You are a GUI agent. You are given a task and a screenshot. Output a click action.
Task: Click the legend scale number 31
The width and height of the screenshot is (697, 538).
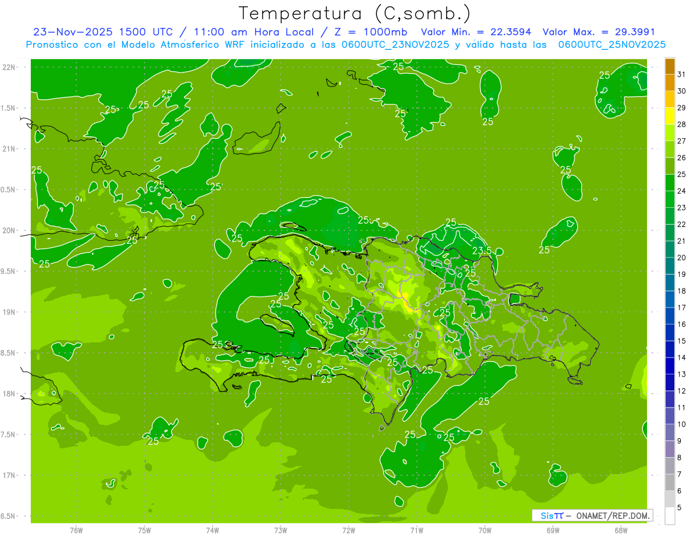[682, 74]
